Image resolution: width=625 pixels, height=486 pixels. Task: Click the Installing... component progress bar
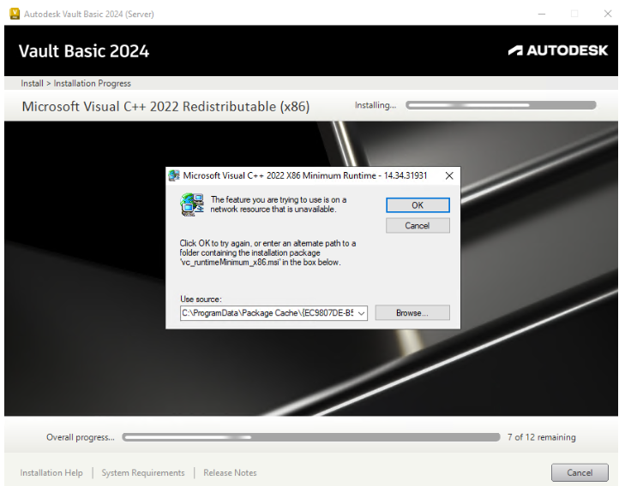pyautogui.click(x=501, y=105)
